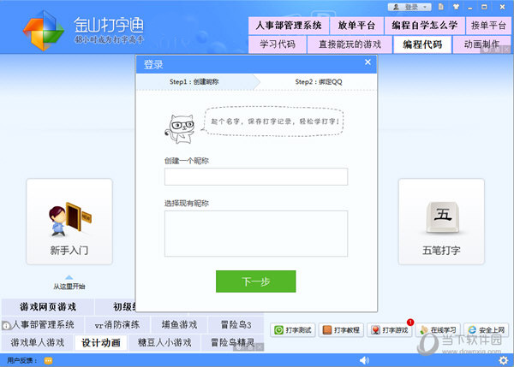Click the info icon beside the bottom ad
The height and width of the screenshot is (367, 514).
6,326
